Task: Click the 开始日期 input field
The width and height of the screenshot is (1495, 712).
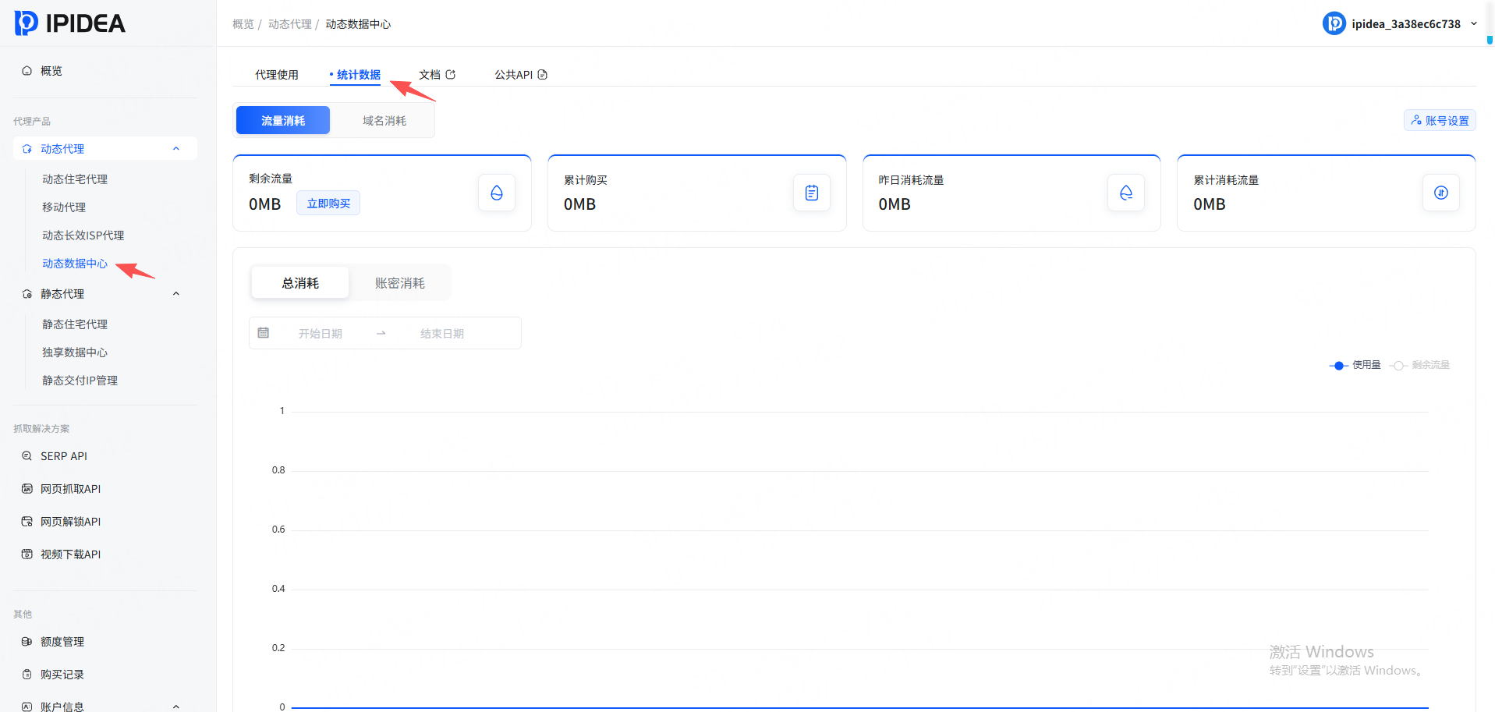Action: pos(321,334)
